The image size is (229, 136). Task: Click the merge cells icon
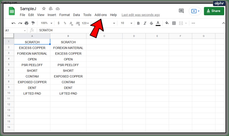(181, 23)
